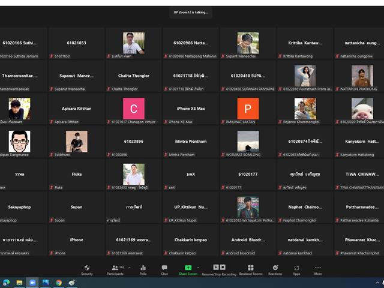Select the 61020986 Nattapong tile

[x=191, y=43]
